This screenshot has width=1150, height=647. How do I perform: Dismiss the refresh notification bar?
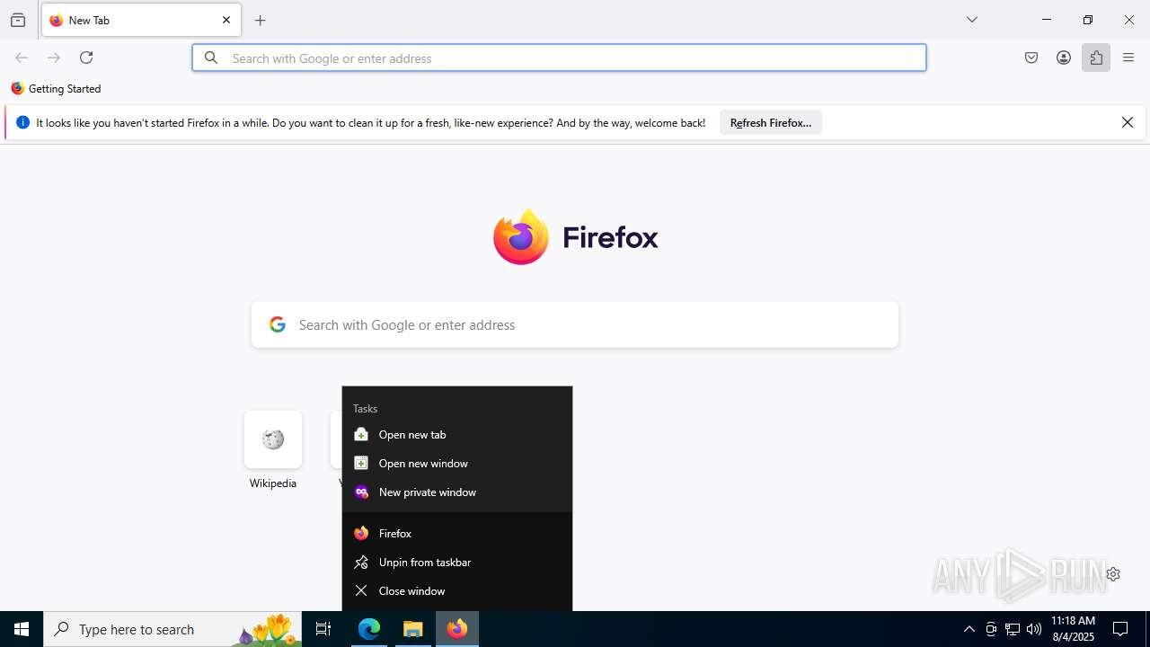pos(1128,122)
